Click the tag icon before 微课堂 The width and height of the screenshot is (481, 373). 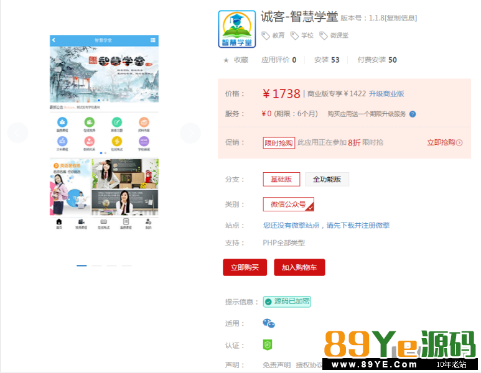pyautogui.click(x=324, y=35)
